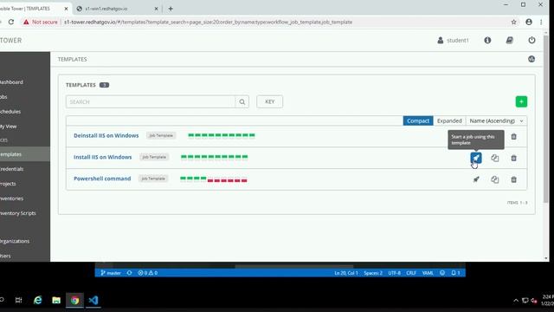Screen dimensions: 554x312
Task: Switch to VS Code in the taskbar
Action: tap(93, 301)
